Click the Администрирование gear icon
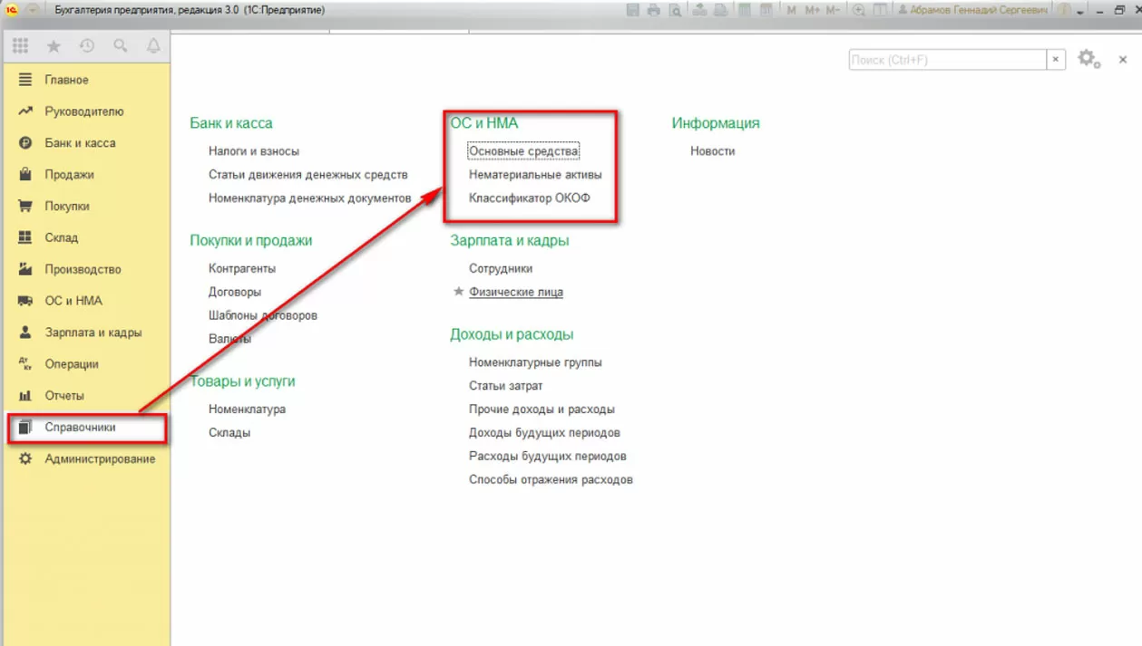Screen dimensions: 1142x646 pyautogui.click(x=25, y=459)
